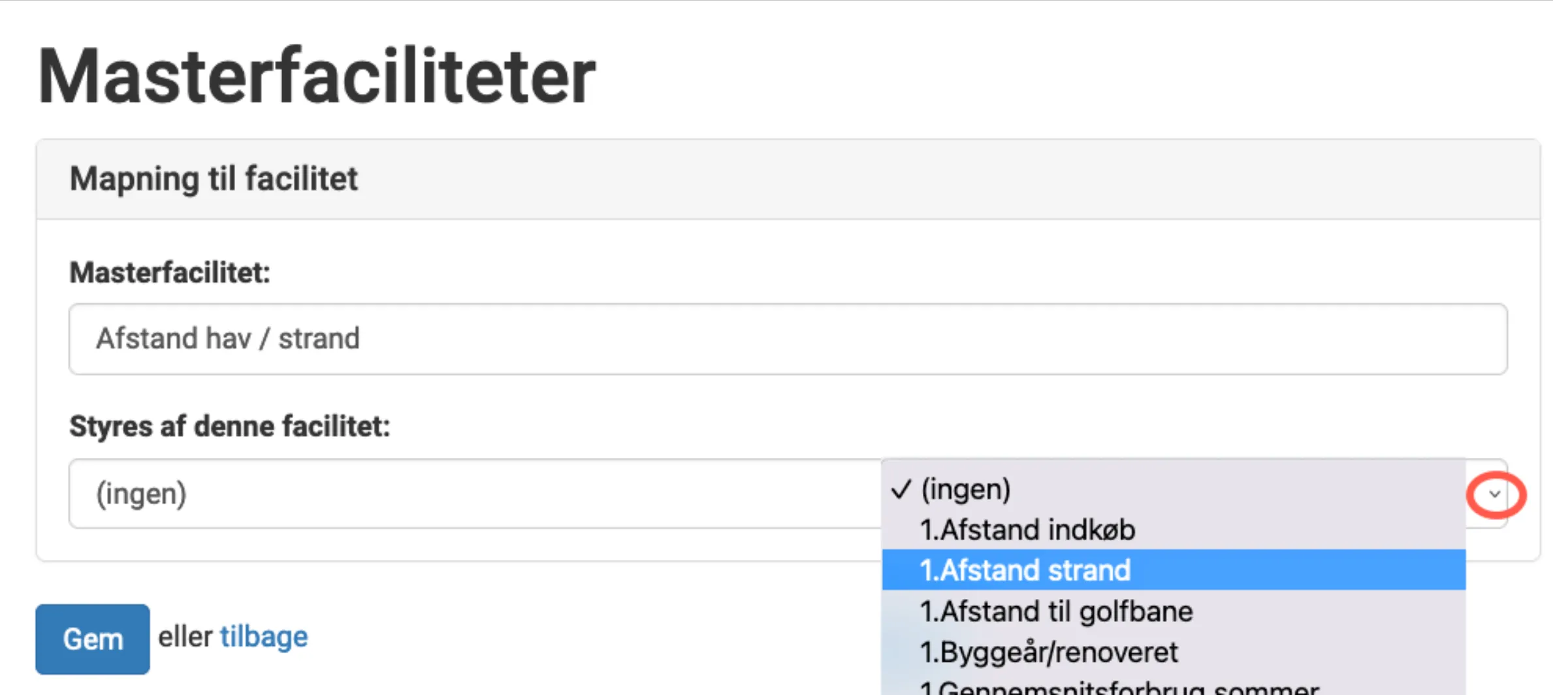
Task: Pick "1.Afstand til golfbane" in the dropdown
Action: pos(1056,611)
